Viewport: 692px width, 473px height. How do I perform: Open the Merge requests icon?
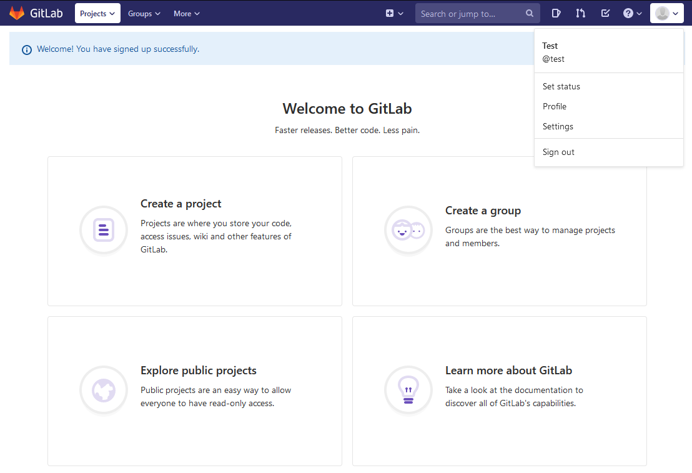[x=581, y=13]
